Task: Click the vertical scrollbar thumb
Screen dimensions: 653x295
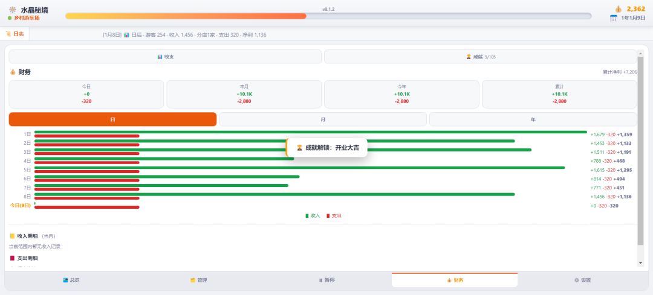Action: [640, 150]
